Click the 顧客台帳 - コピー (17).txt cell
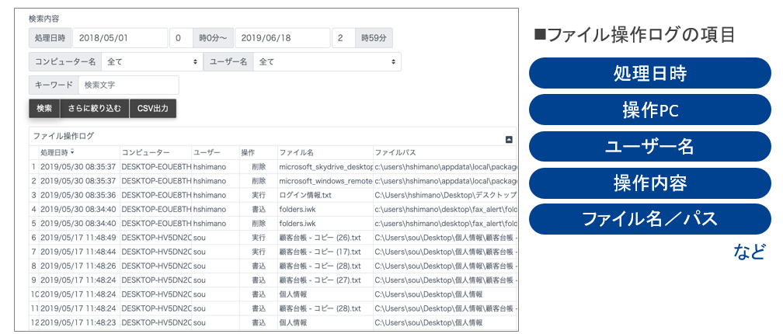The width and height of the screenshot is (783, 334). (x=325, y=252)
